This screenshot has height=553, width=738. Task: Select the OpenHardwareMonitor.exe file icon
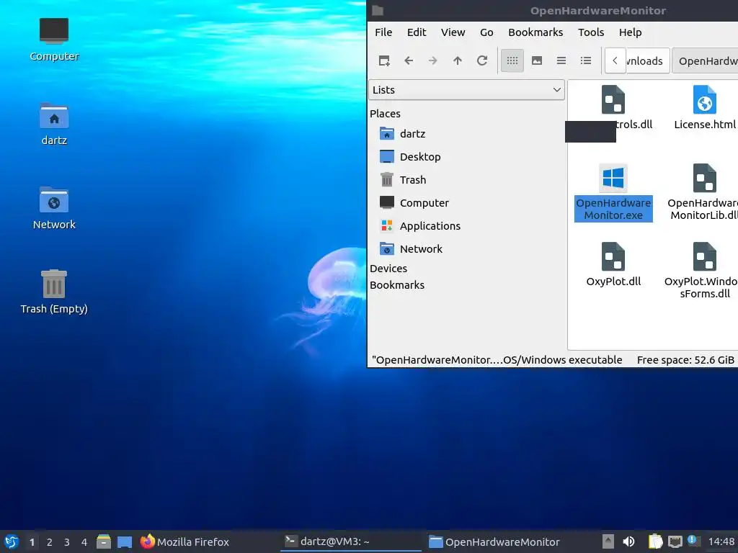pos(613,179)
